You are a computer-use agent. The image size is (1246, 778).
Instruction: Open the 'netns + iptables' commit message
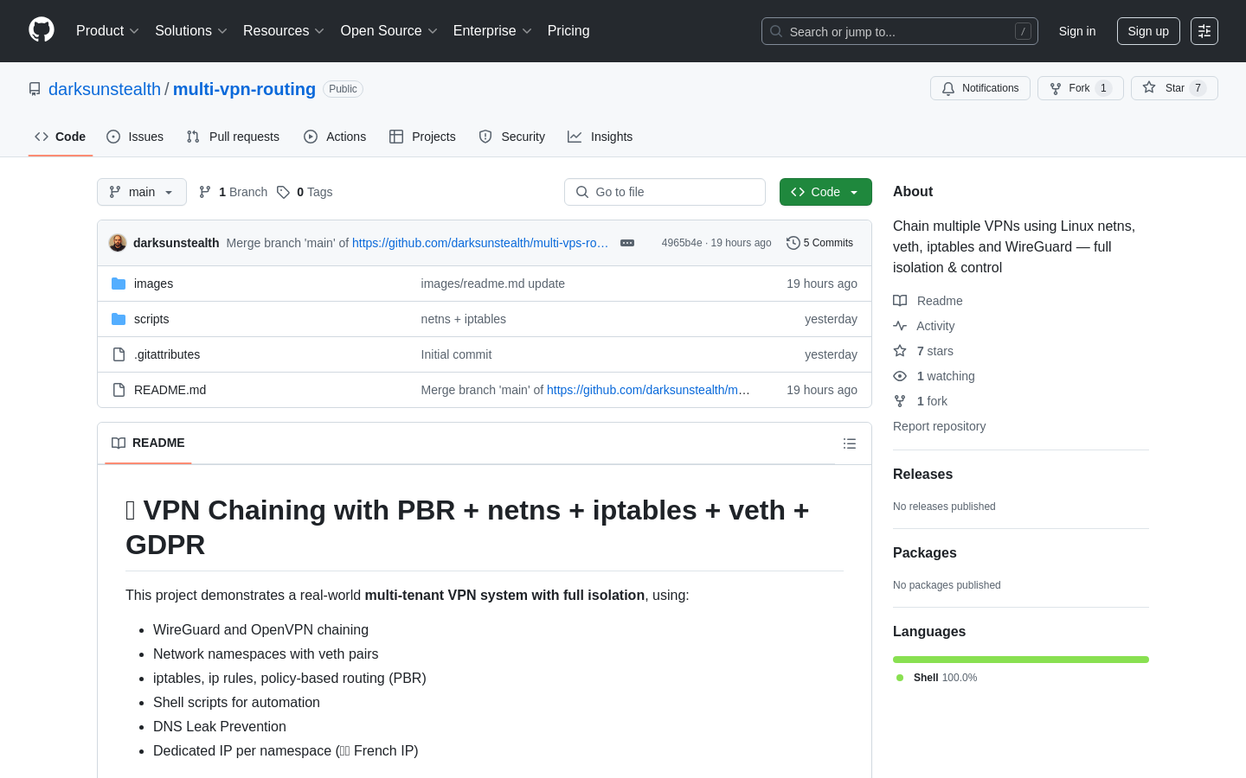463,319
